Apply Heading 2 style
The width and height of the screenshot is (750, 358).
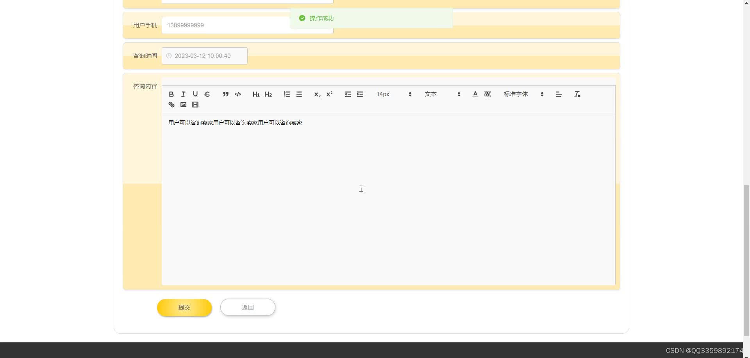coord(268,94)
